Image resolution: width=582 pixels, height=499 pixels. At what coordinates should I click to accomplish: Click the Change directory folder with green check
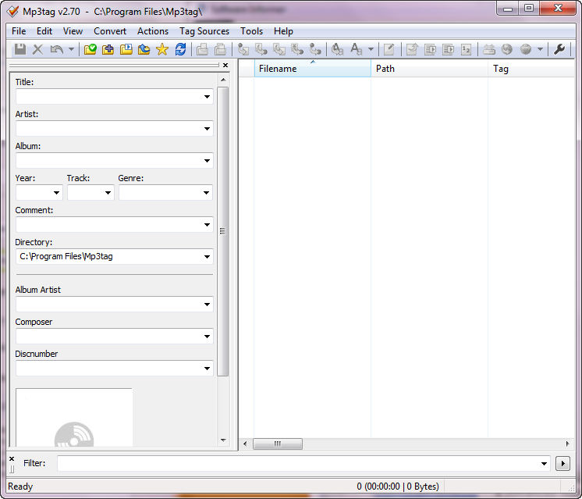90,49
